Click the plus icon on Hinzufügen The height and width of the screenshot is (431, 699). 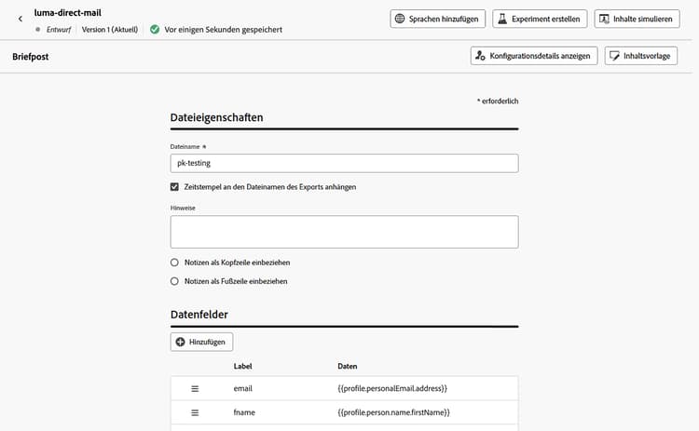coord(181,343)
